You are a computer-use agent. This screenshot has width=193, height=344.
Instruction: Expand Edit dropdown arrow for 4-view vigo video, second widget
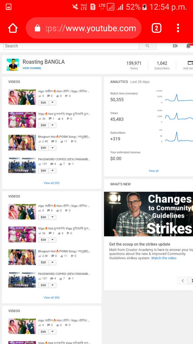(52, 217)
